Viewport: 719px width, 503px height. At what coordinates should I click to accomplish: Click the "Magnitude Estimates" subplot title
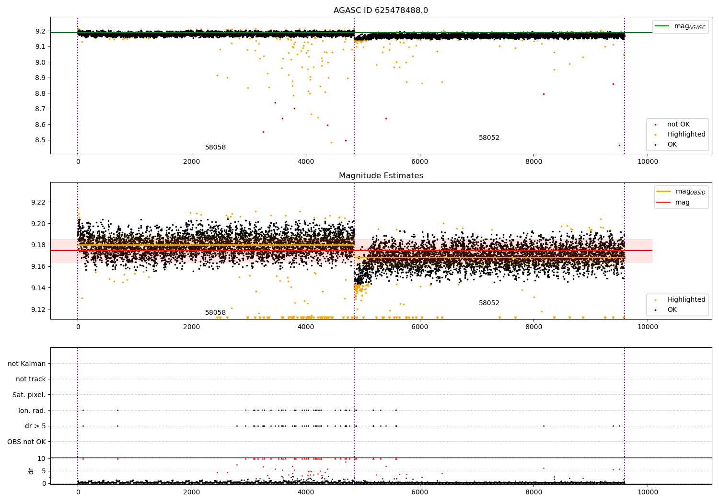pyautogui.click(x=381, y=176)
